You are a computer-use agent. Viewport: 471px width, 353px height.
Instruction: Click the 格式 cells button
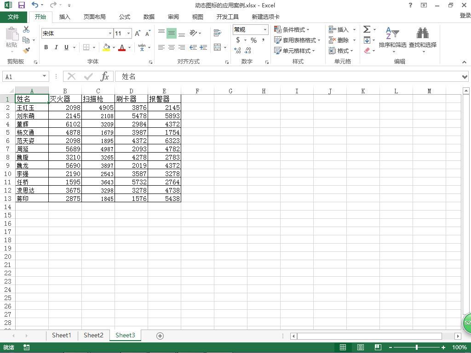coord(341,51)
